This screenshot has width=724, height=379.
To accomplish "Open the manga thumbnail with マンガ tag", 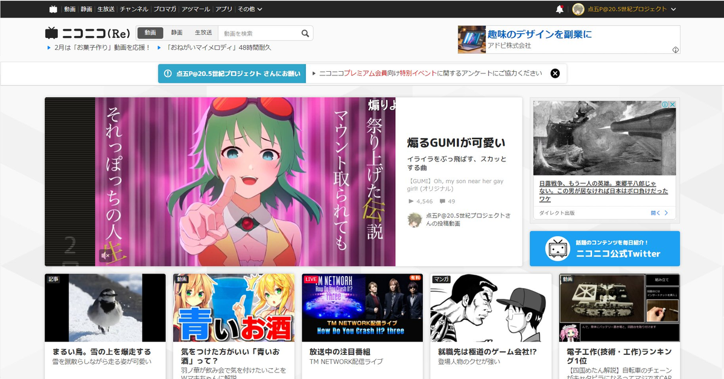I will [x=491, y=308].
